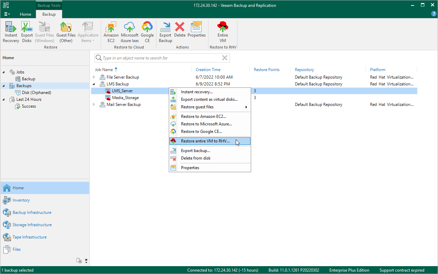
Task: Select Disk (Orphaned) under Backups
Action: [x=36, y=93]
